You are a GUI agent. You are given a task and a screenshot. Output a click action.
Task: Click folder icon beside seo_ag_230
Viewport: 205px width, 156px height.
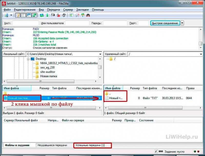pos(37,68)
